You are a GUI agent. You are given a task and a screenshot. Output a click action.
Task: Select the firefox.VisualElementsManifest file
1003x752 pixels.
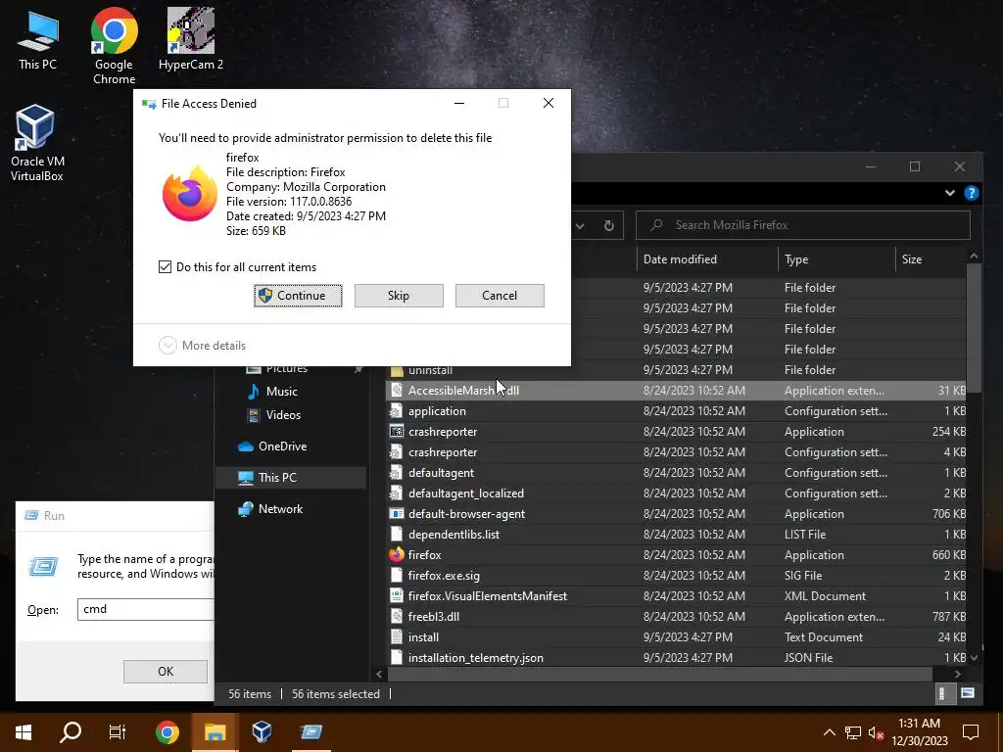676,596
